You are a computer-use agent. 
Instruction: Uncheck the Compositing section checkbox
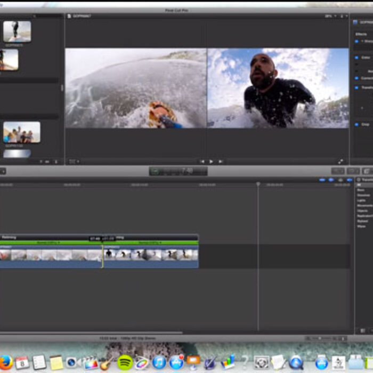[x=356, y=78]
